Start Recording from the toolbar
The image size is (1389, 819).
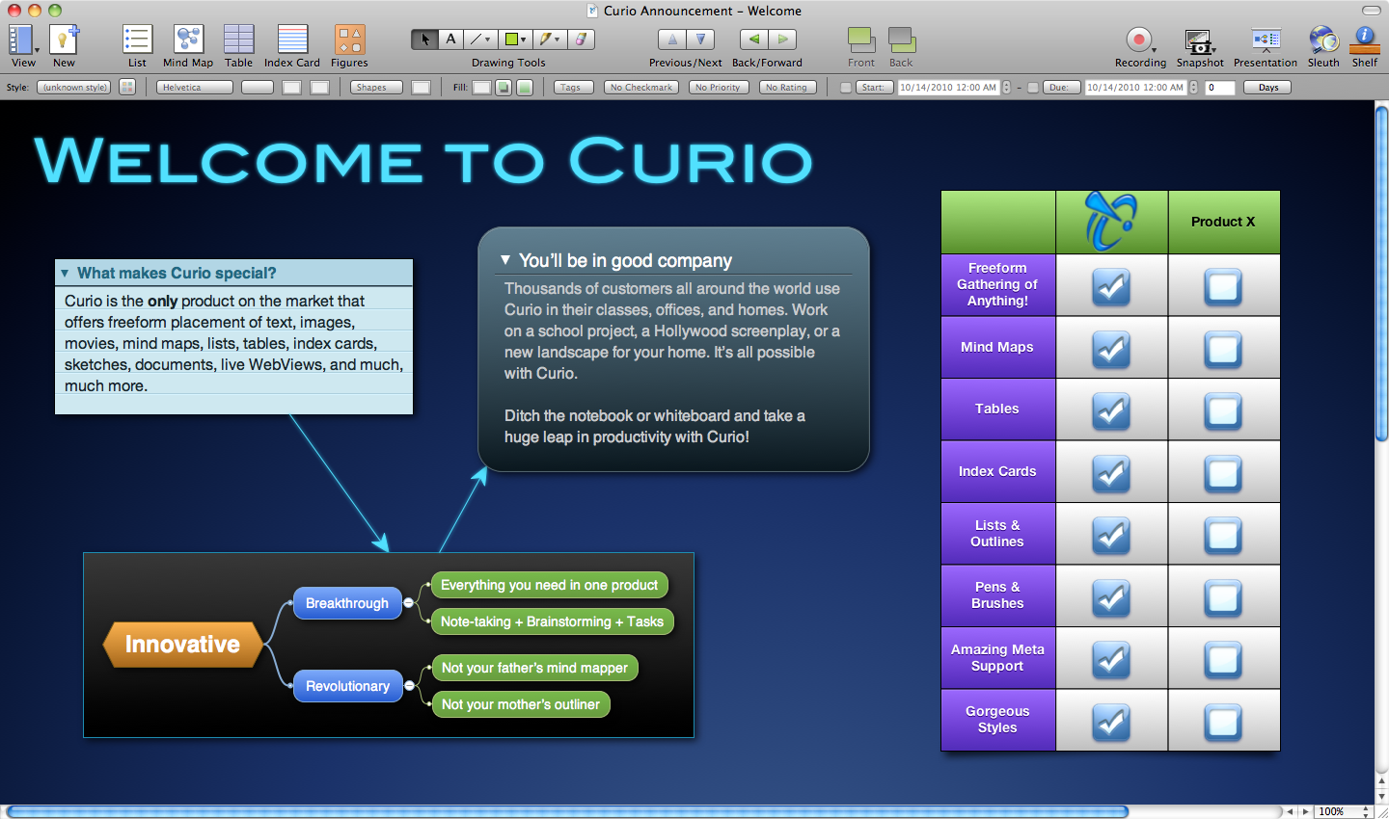pos(1140,46)
